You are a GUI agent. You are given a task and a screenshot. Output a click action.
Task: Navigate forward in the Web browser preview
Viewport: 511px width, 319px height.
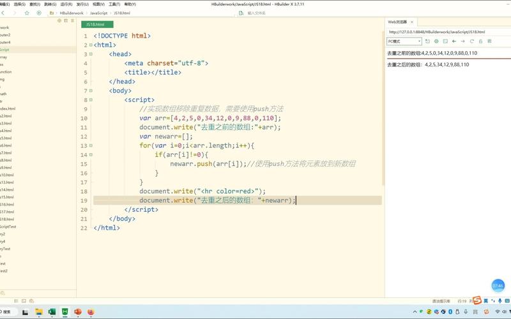coord(462,41)
